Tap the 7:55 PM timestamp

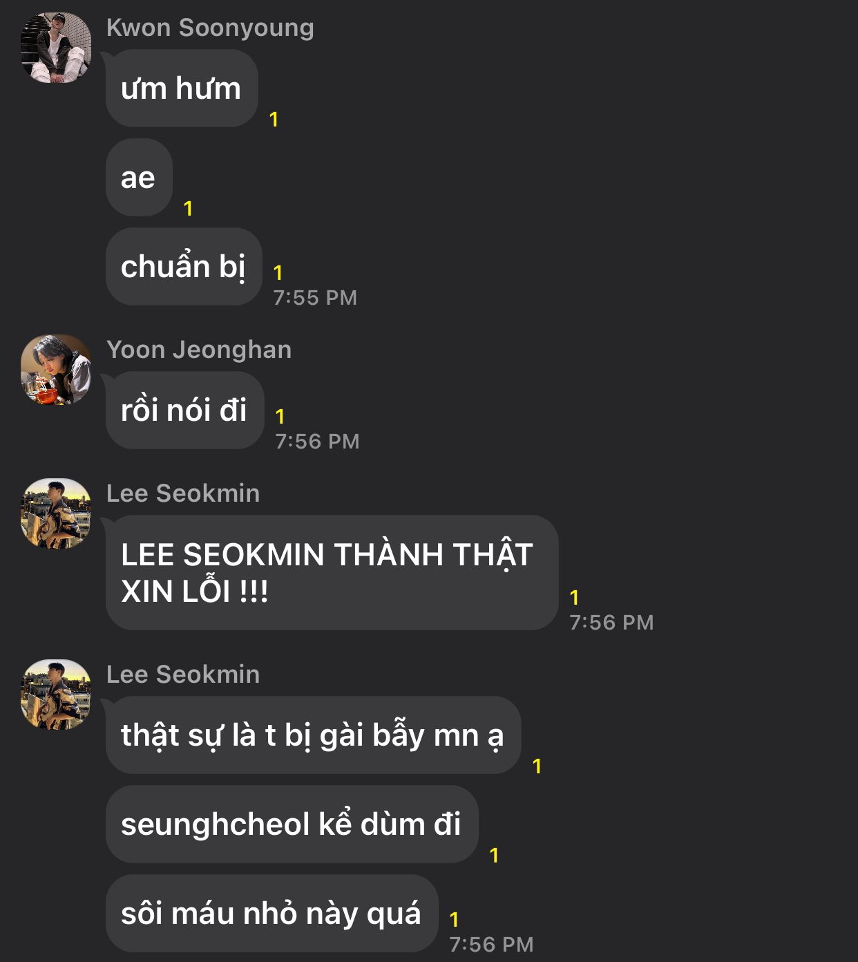[315, 298]
